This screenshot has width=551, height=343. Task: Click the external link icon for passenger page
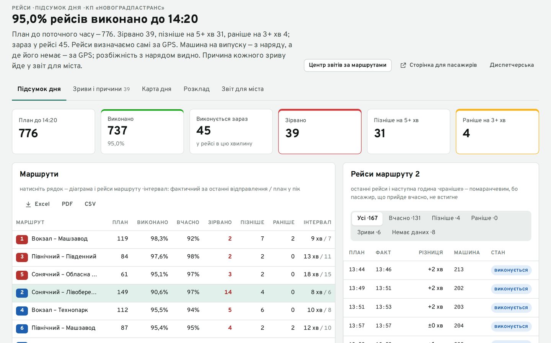pos(403,65)
